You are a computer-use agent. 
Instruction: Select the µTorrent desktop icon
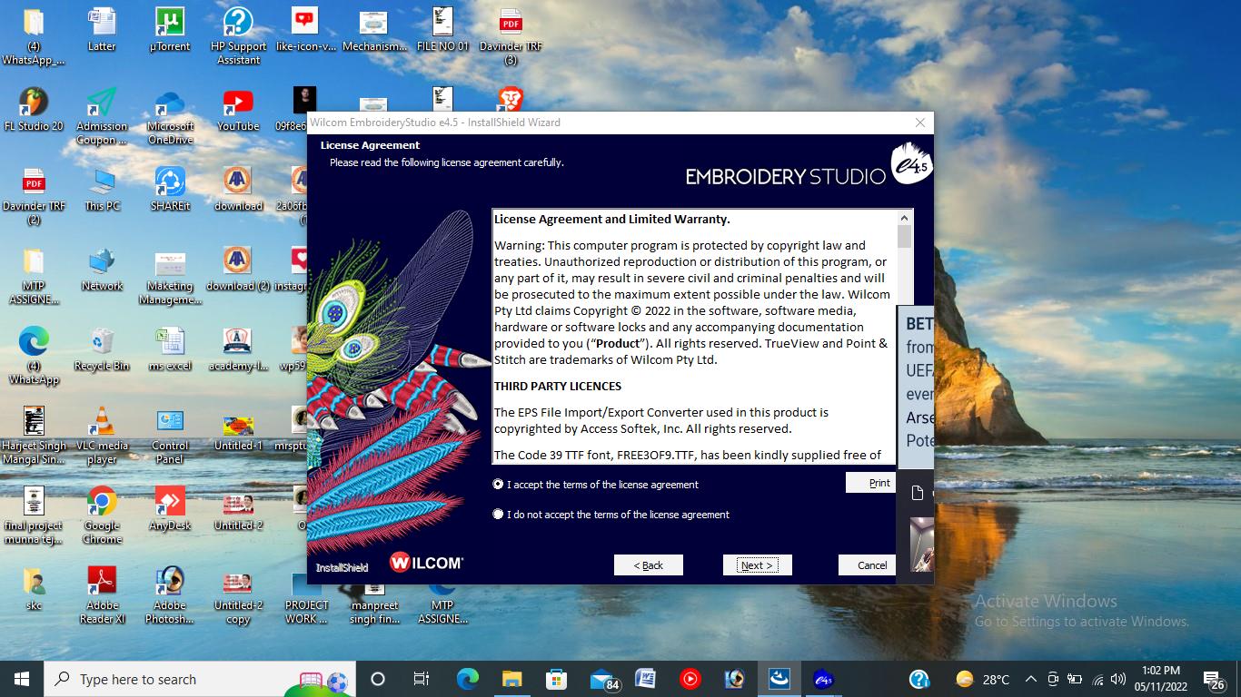coord(170,24)
